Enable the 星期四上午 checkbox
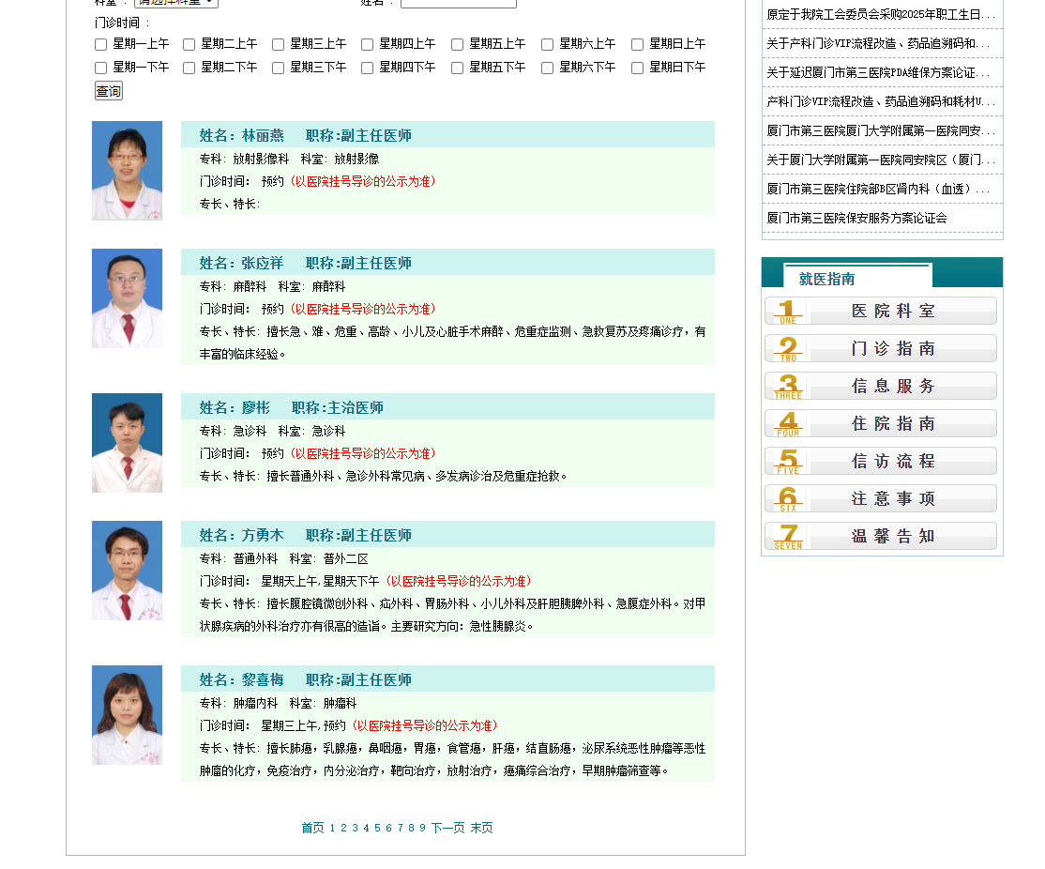The height and width of the screenshot is (869, 1045). tap(367, 45)
